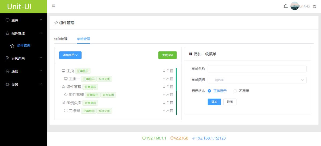Move child 组件管理 row down

[x=164, y=95]
